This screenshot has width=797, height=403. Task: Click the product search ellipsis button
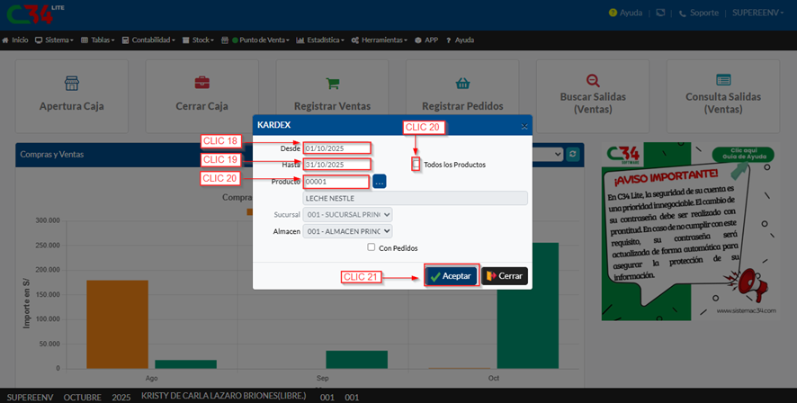tap(379, 182)
